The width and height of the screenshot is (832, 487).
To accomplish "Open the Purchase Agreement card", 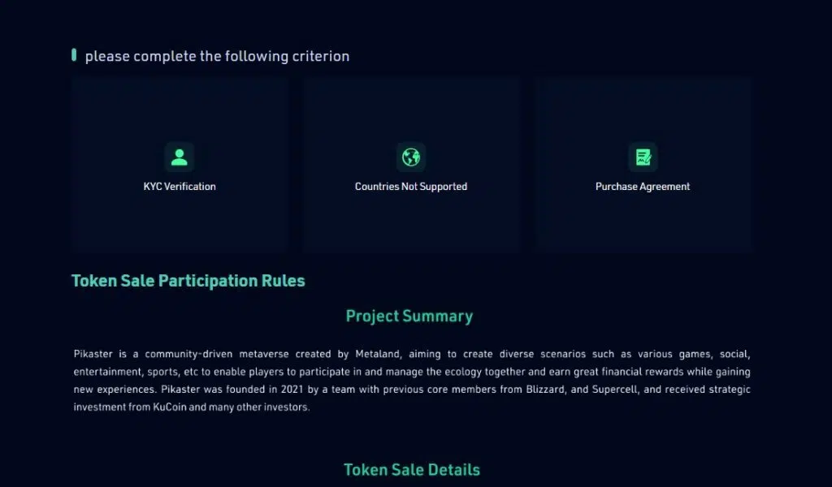I will [x=643, y=164].
